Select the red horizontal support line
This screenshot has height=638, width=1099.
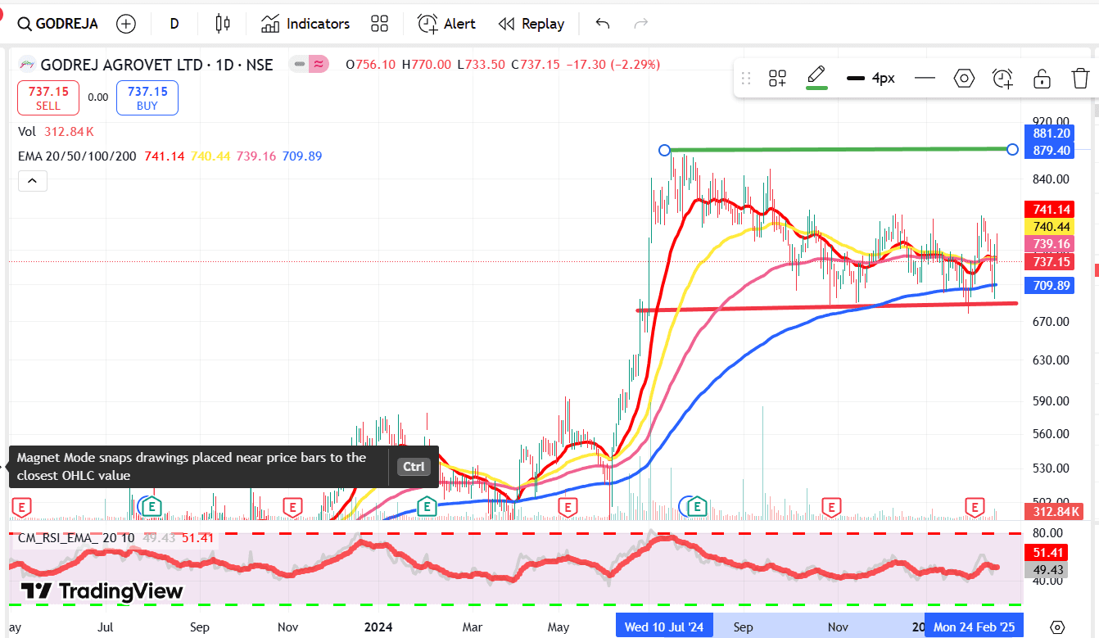click(827, 306)
